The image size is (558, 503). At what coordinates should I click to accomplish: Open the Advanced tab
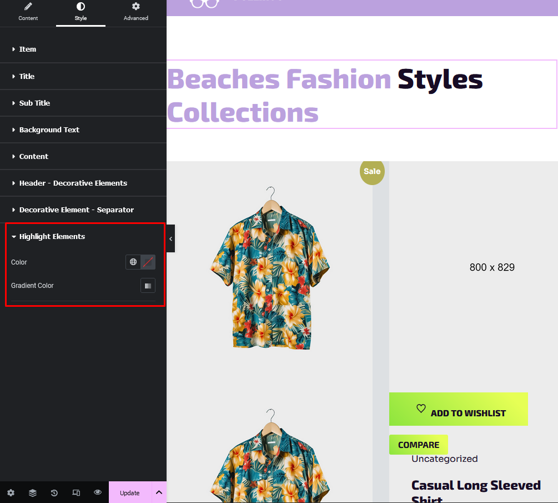click(135, 13)
